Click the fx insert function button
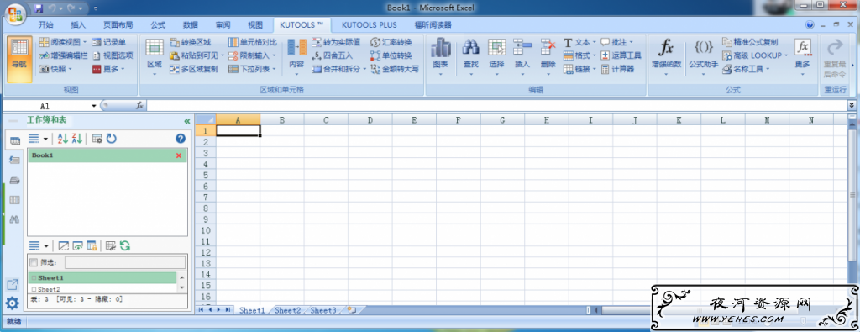This screenshot has height=332, width=860. [140, 105]
